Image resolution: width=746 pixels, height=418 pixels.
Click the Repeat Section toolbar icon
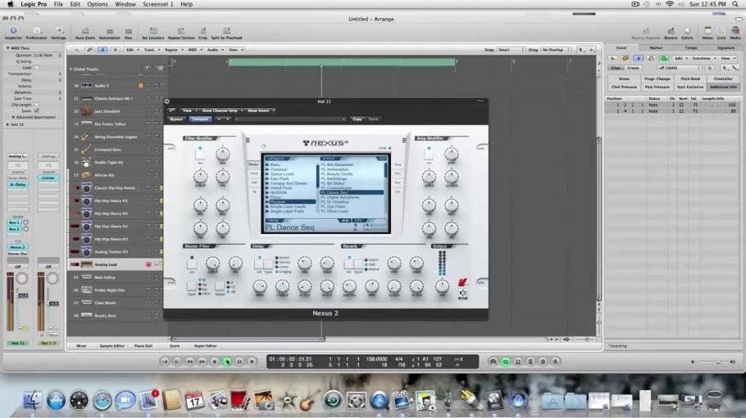[x=181, y=33]
